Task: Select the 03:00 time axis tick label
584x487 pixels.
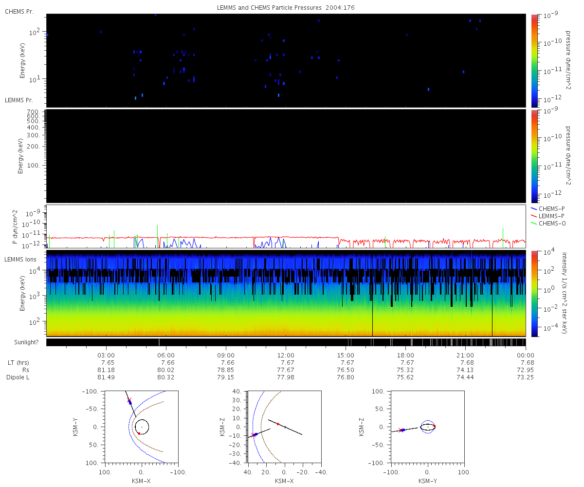Action: click(106, 355)
